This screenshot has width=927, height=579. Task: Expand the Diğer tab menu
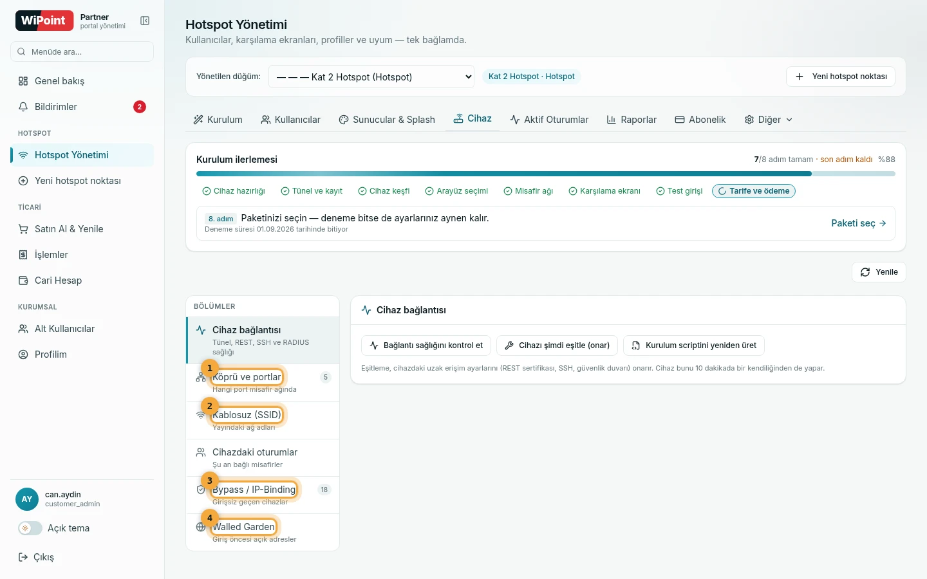click(769, 120)
